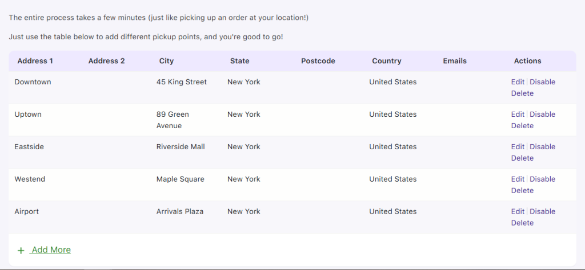
Task: Edit the Airport pickup location
Action: [x=518, y=212]
